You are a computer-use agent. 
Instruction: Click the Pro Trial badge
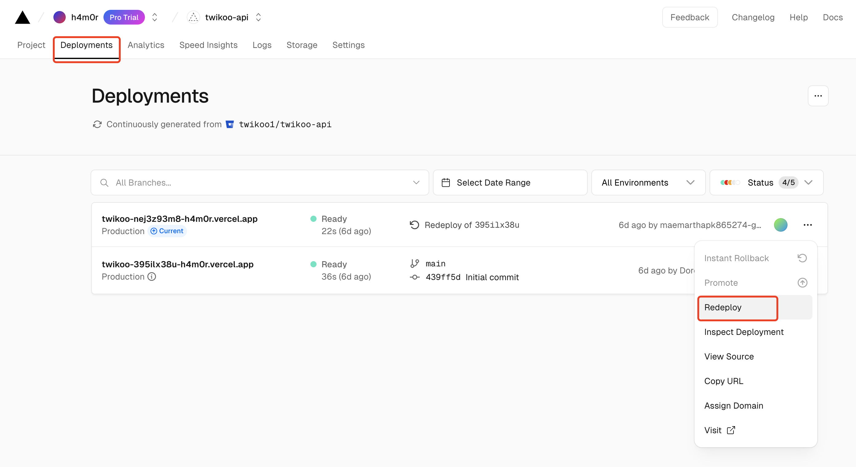[x=124, y=17]
